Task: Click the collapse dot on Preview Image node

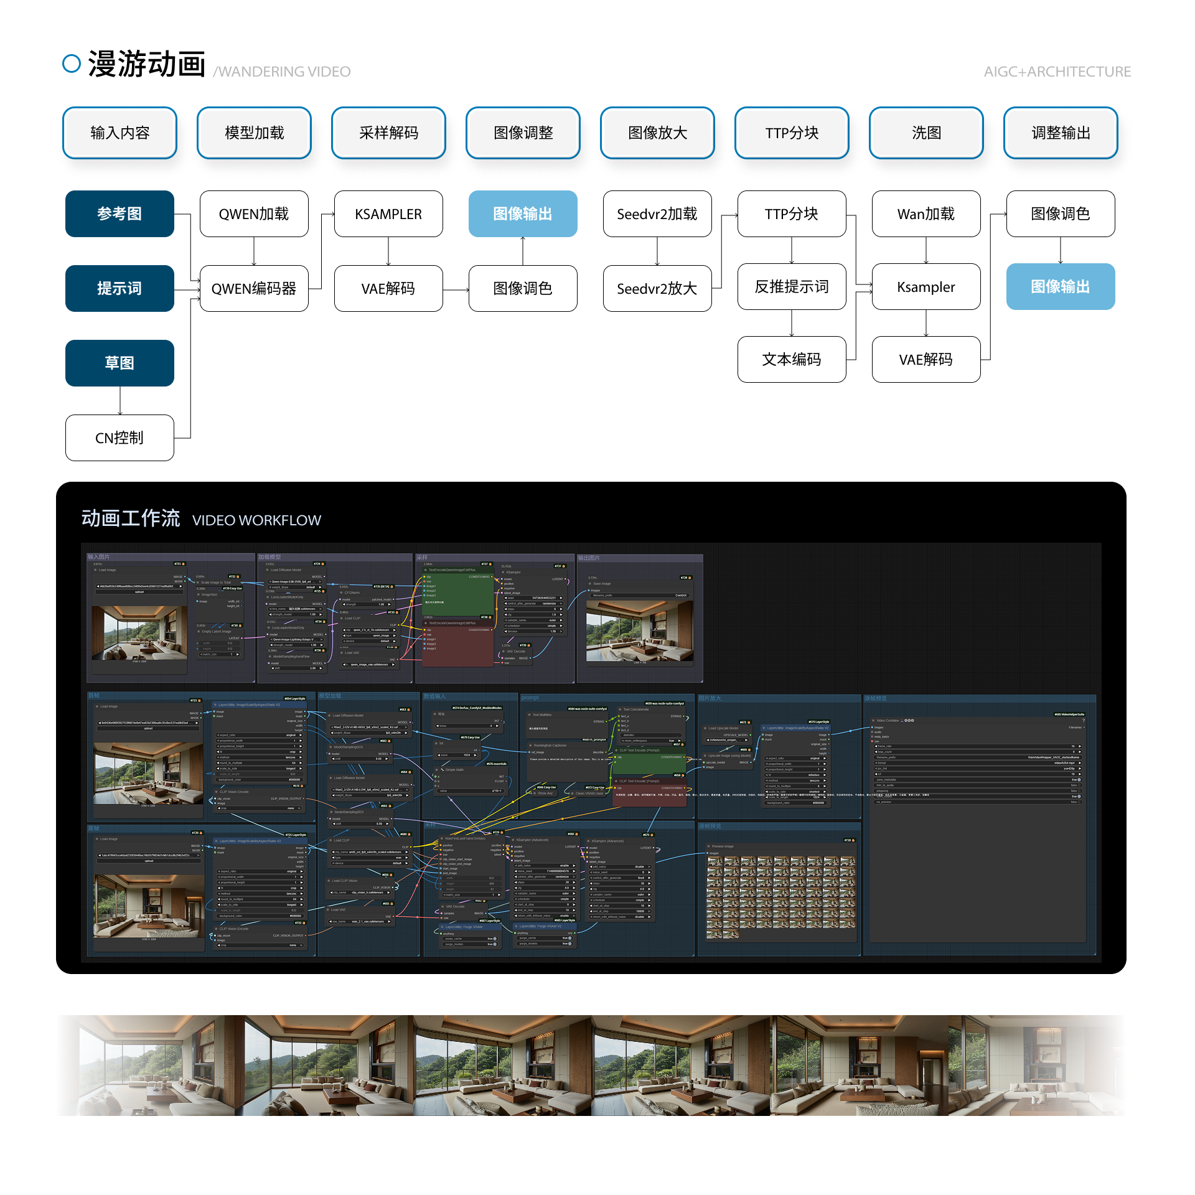Action: click(708, 846)
